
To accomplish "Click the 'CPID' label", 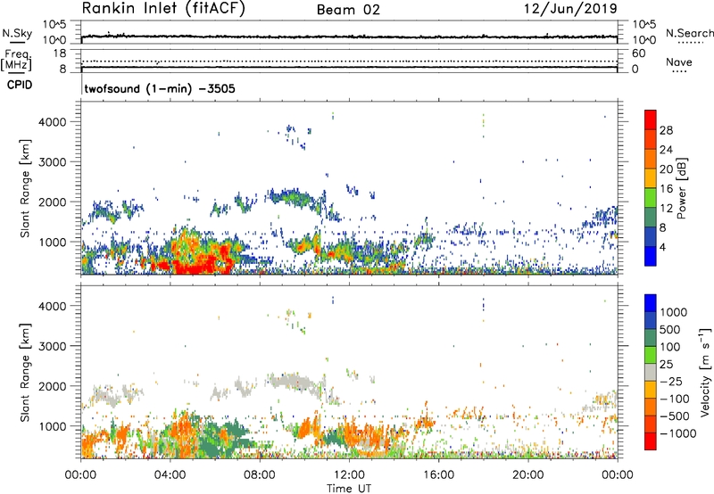I will (20, 85).
